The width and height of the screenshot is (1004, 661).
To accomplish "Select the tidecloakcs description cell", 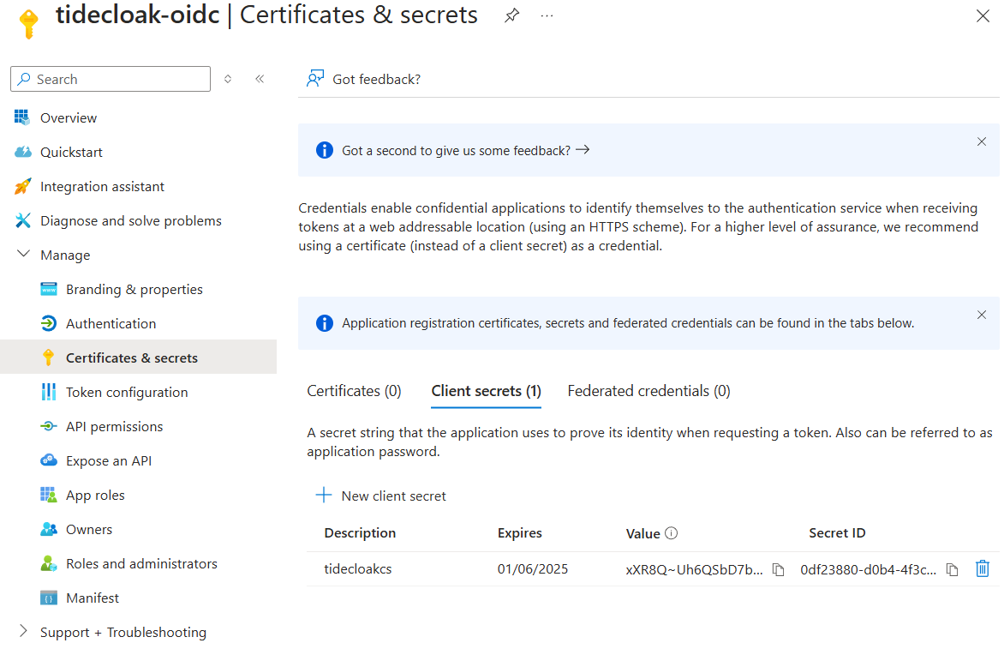I will (x=358, y=568).
